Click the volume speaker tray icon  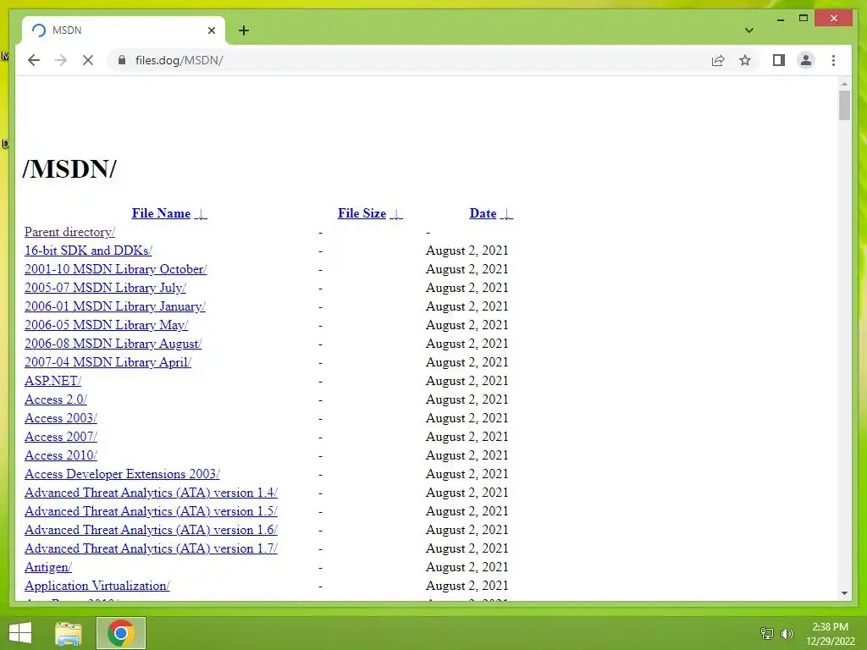coord(787,633)
